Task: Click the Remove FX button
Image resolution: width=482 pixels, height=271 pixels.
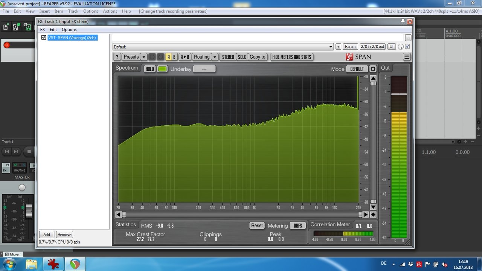Action: pos(64,234)
